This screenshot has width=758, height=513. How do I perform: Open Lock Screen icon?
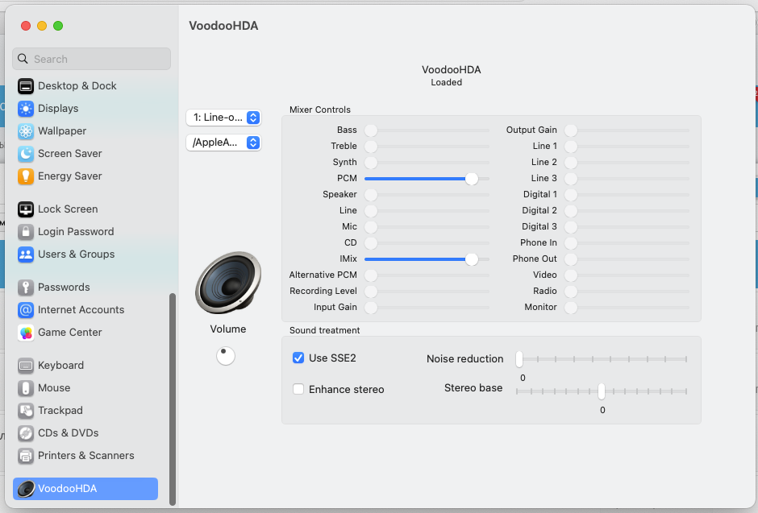pos(26,209)
